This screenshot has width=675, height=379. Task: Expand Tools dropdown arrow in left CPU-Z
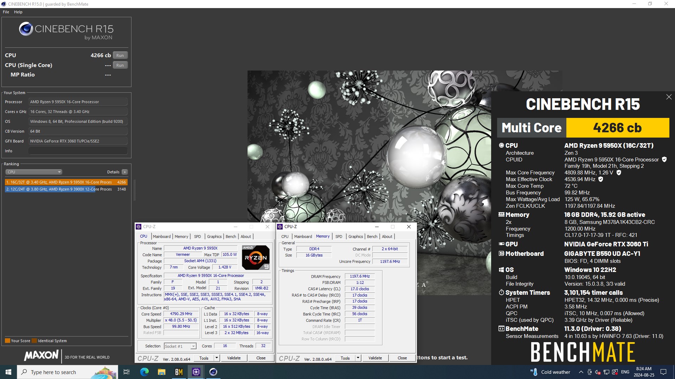pos(217,358)
